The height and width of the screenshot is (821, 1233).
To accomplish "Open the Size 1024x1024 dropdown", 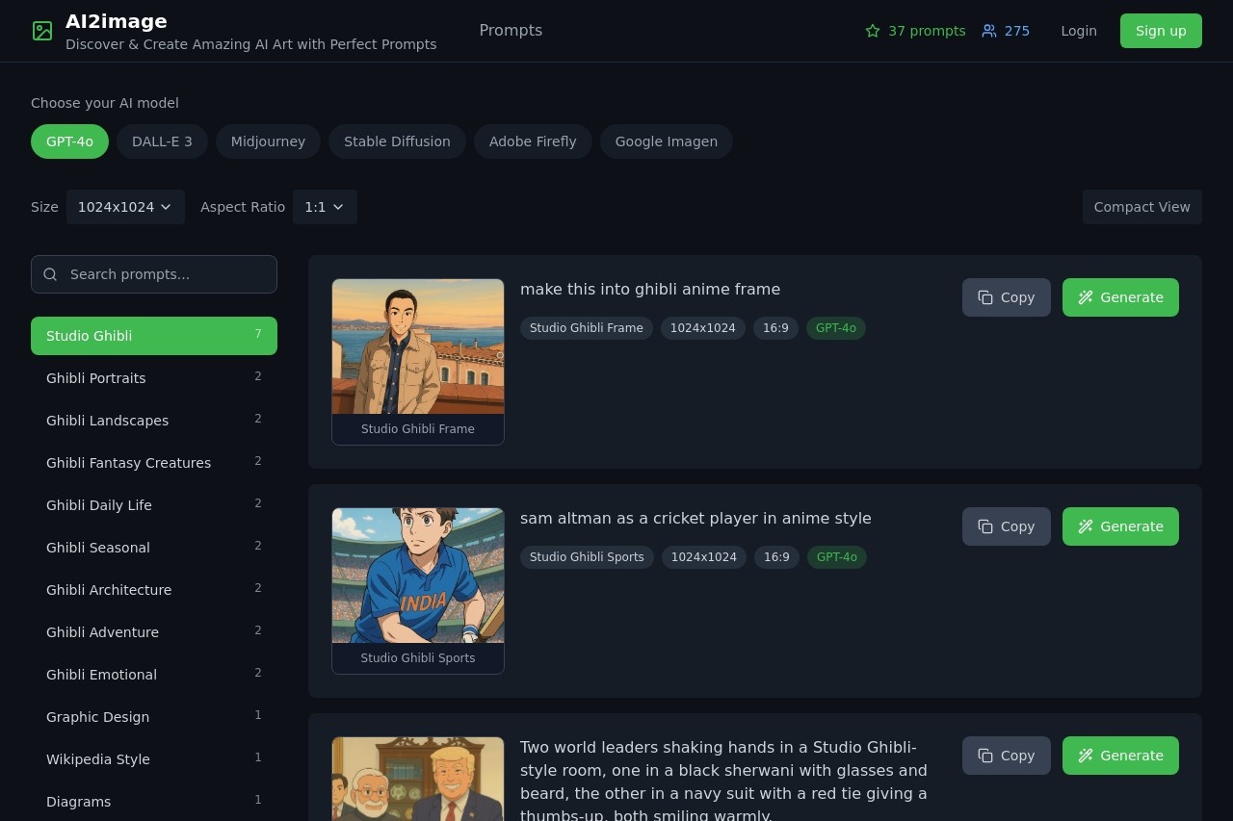I will pyautogui.click(x=125, y=207).
